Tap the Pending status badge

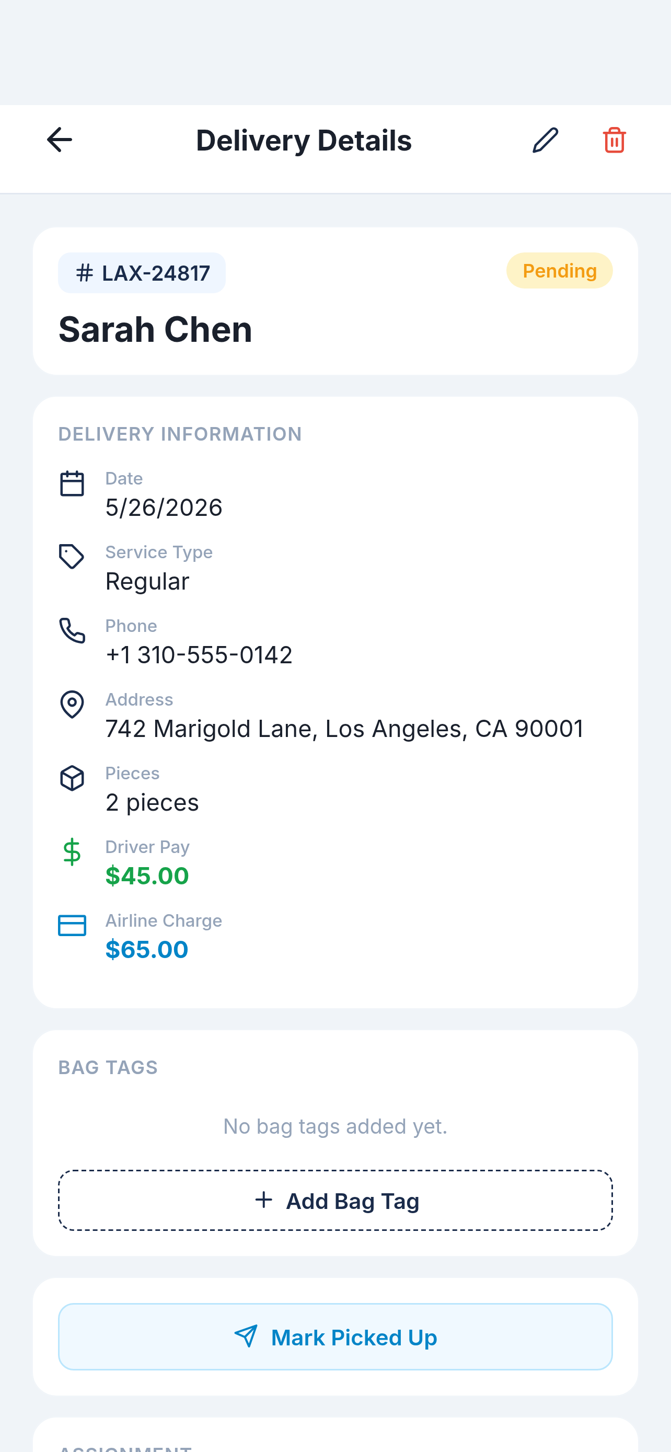(x=560, y=271)
